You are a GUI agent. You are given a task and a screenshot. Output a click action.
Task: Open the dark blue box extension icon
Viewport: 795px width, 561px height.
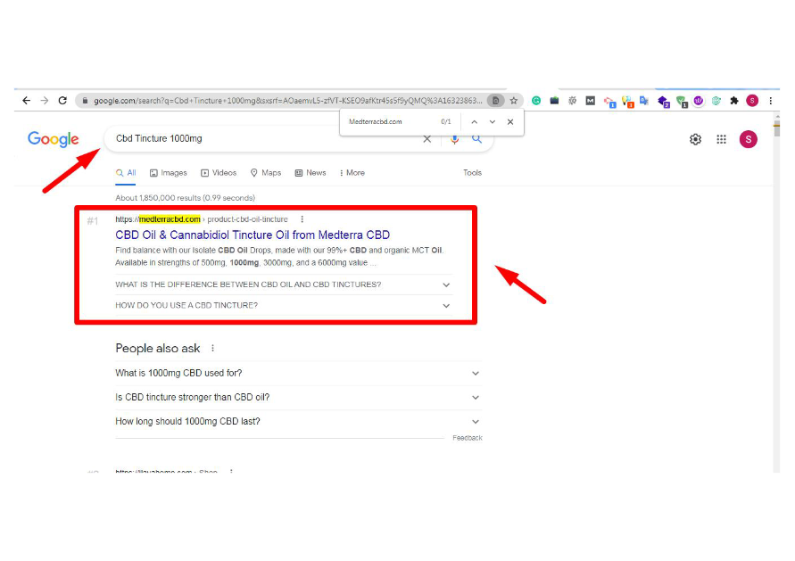click(554, 101)
